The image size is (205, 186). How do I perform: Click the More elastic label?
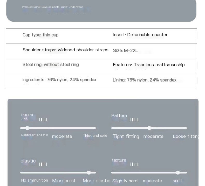coord(97,181)
